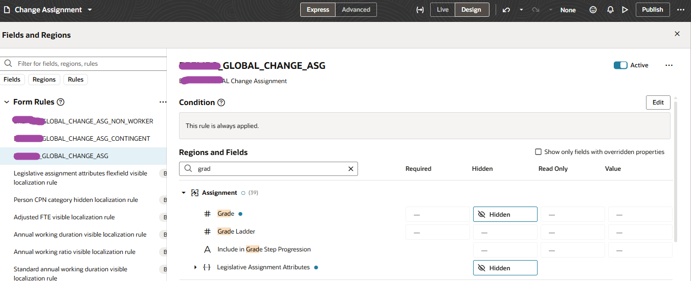Toggle Hidden property for Grade field

click(505, 214)
